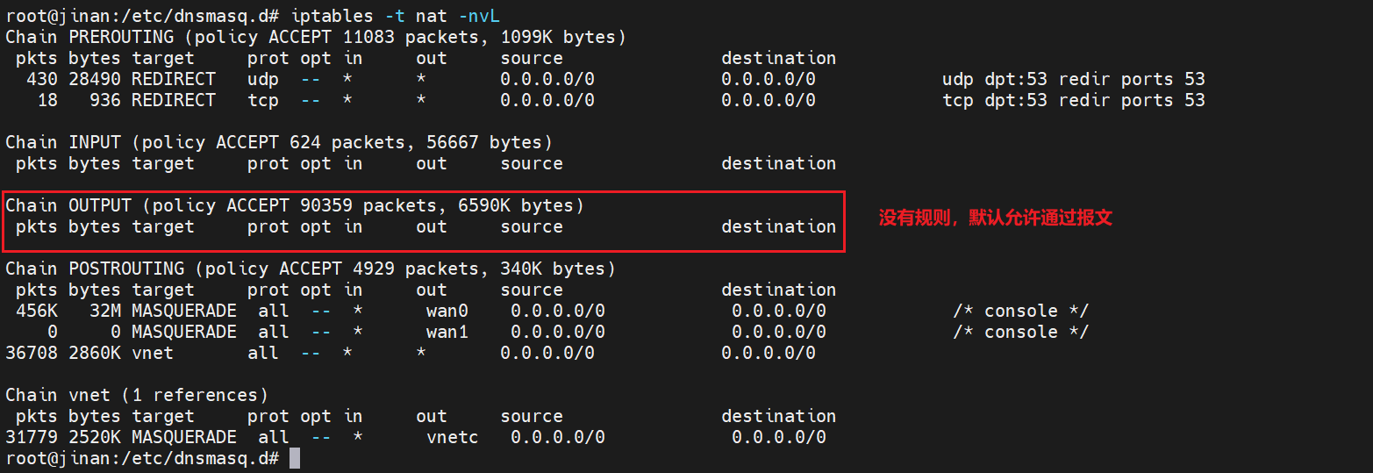Click the 31779 packet count in vnet chain
The width and height of the screenshot is (1373, 473).
pos(32,437)
